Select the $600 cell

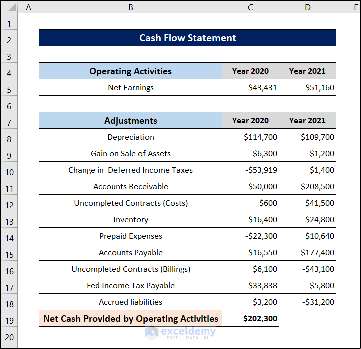[x=250, y=203]
